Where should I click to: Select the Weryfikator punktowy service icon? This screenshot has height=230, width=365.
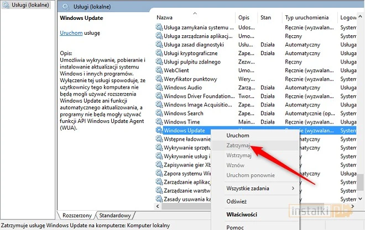tap(159, 79)
